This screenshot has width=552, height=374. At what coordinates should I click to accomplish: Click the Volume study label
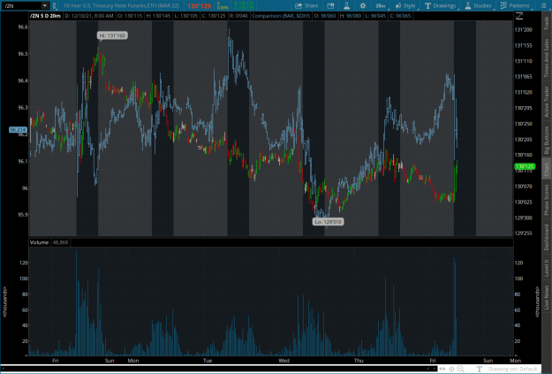pos(39,242)
